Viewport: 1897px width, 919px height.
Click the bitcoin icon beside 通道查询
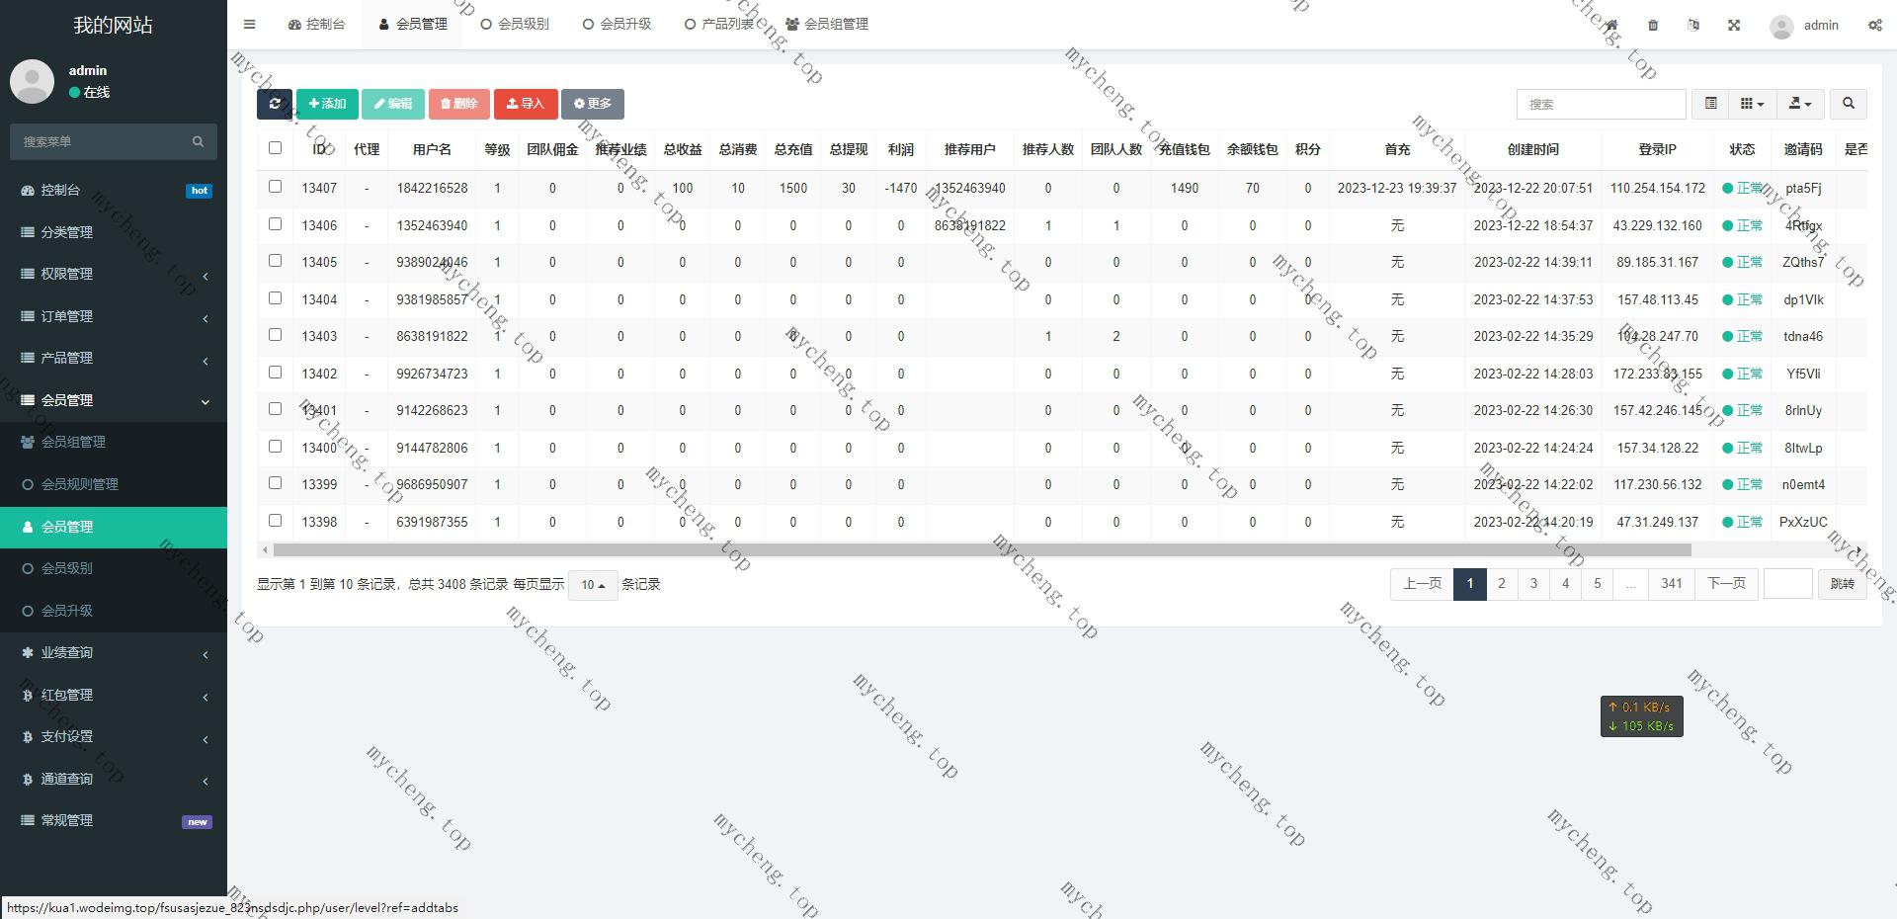tap(28, 779)
